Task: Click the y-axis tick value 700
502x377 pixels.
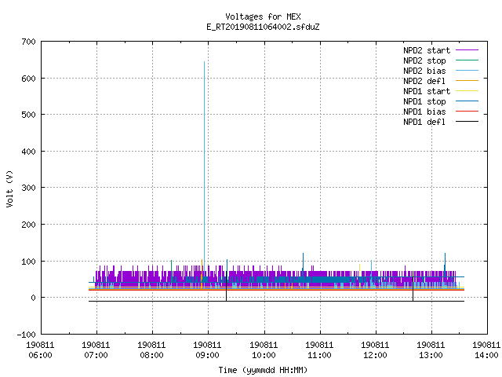Action: 28,42
